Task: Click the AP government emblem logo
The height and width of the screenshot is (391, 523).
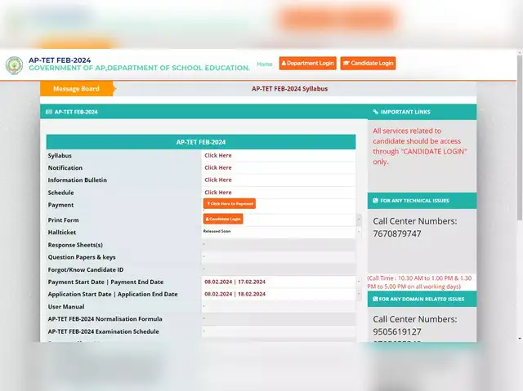Action: pyautogui.click(x=14, y=65)
